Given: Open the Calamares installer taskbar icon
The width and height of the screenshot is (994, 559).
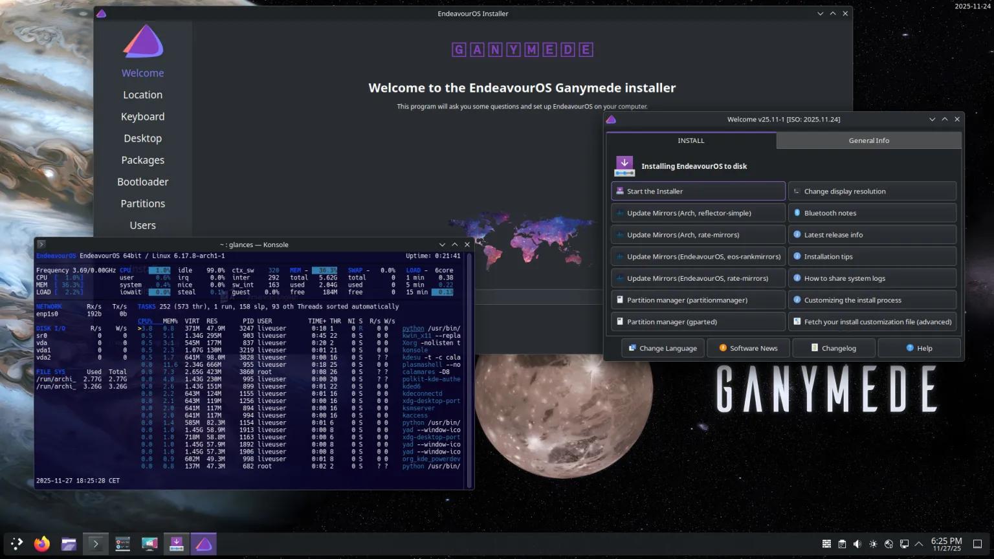Looking at the screenshot, I should click(177, 543).
